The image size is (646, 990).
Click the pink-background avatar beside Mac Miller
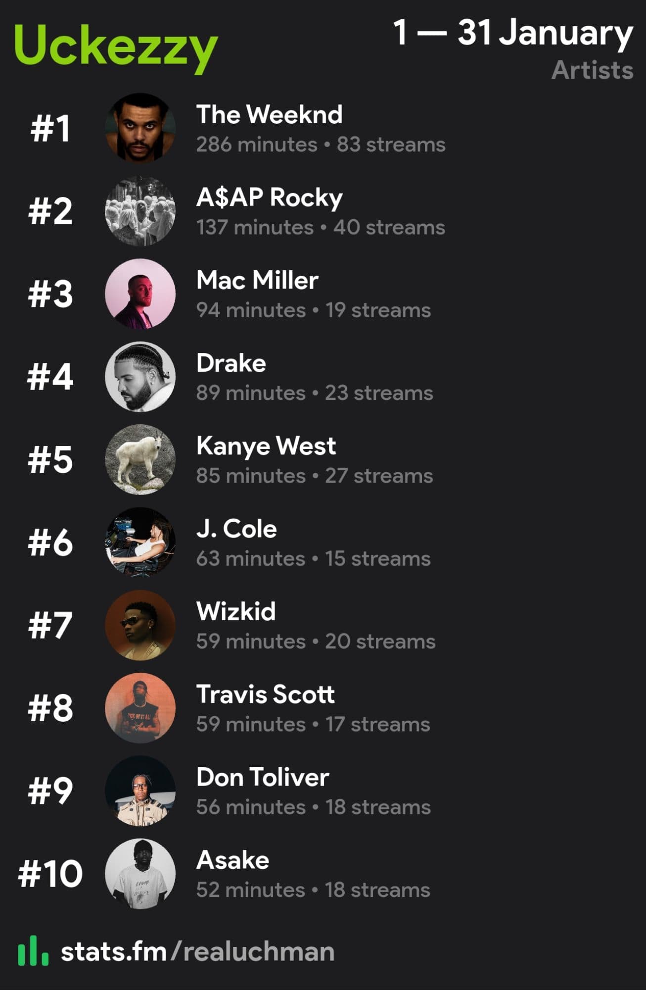140,294
